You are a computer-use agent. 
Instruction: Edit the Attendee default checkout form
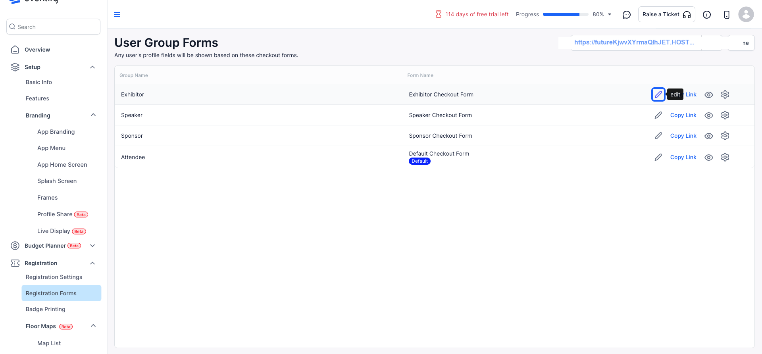[x=658, y=157]
